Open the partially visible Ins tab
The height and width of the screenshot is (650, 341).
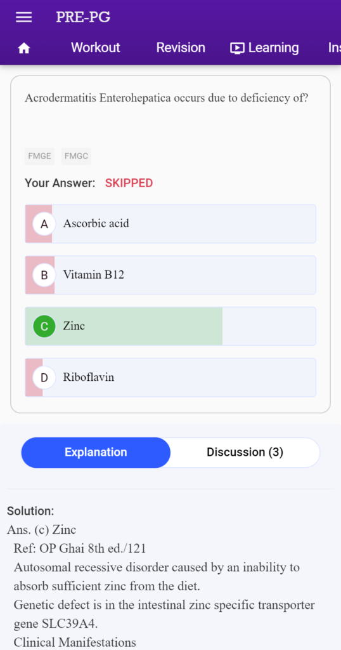[335, 48]
